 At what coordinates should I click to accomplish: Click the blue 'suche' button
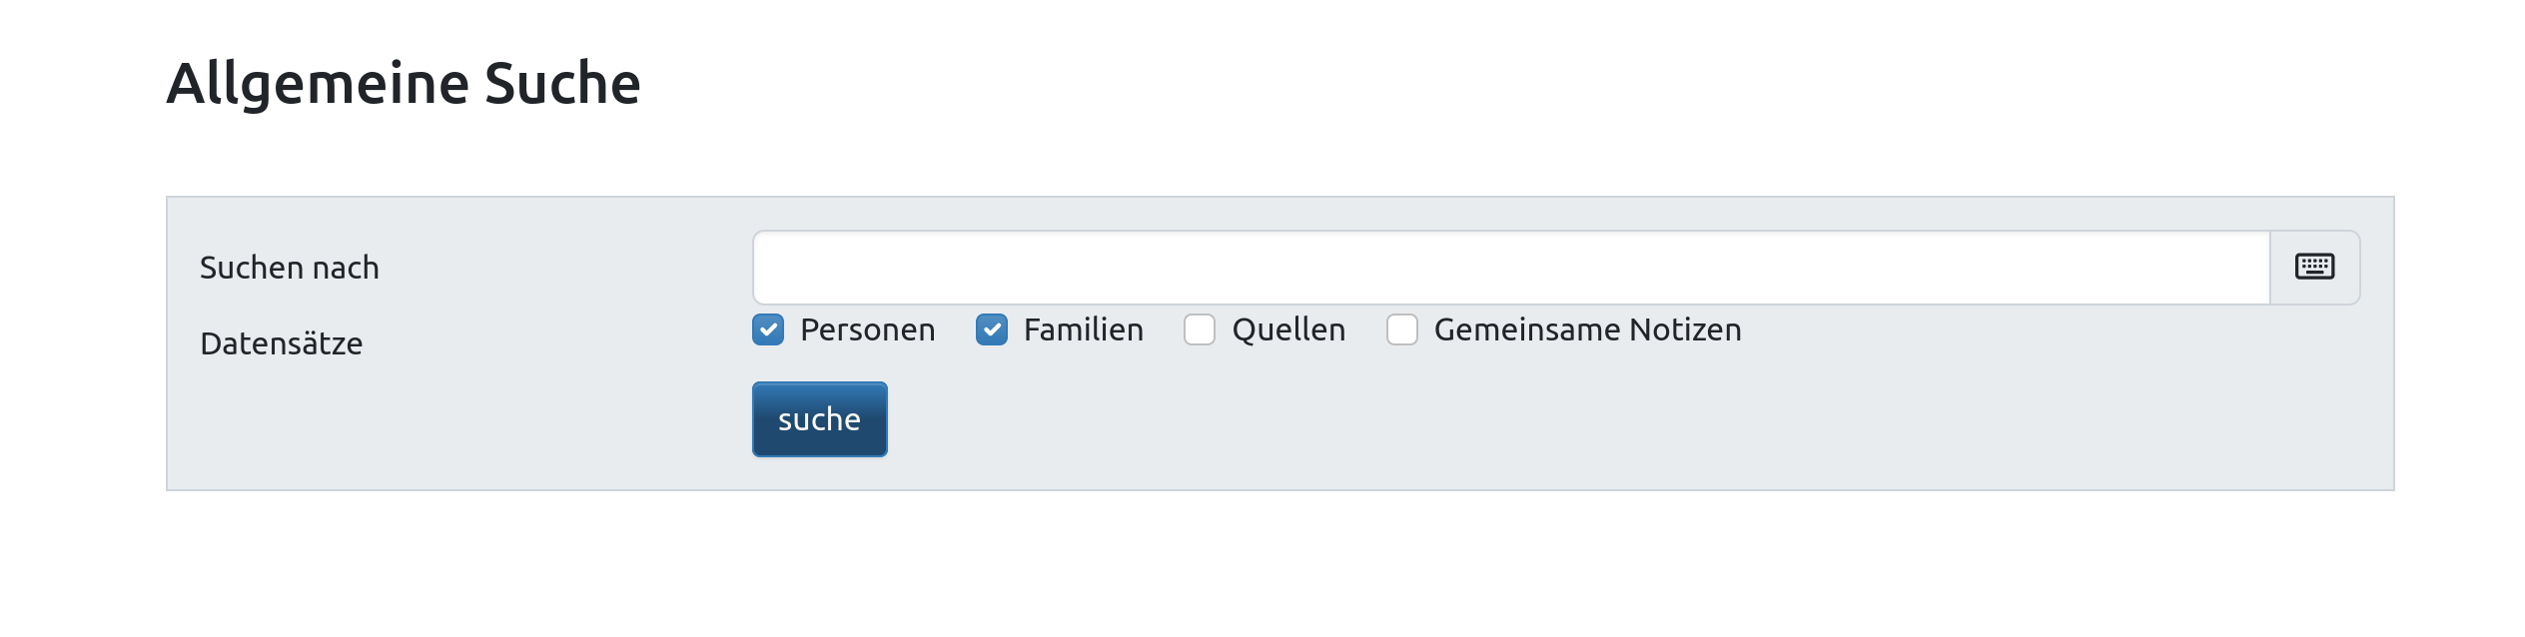(x=820, y=419)
